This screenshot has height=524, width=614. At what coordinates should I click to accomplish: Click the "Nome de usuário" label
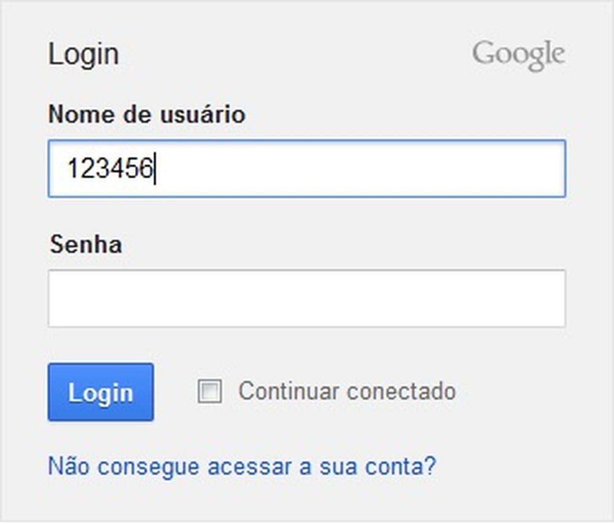[147, 115]
